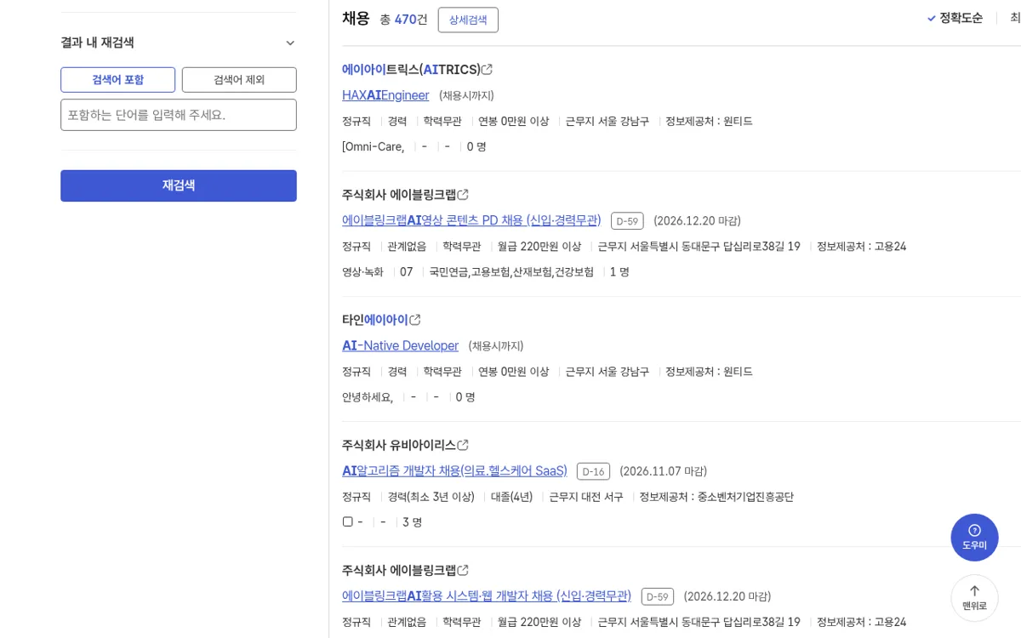
Task: Jump to top with 맨위로 arrow button
Action: [974, 598]
